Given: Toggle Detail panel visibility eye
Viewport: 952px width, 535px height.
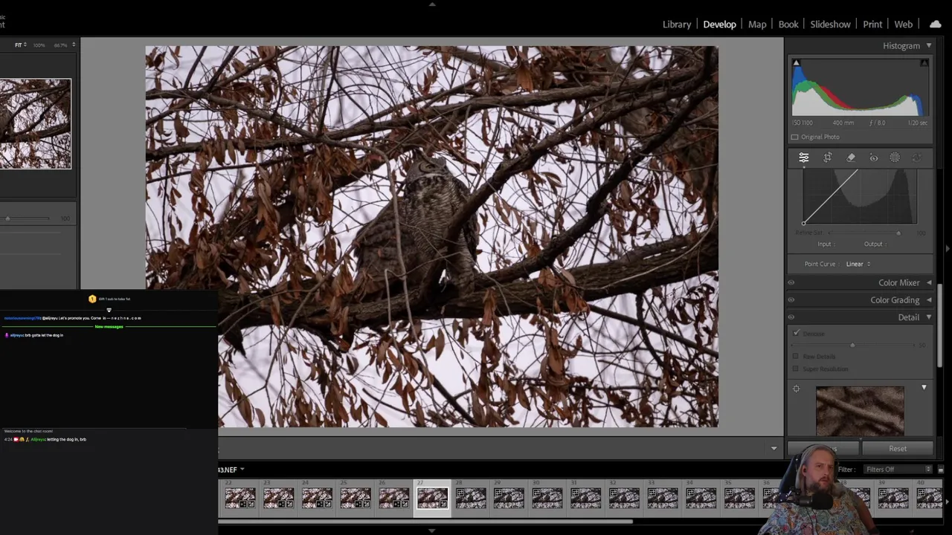Looking at the screenshot, I should [x=791, y=317].
